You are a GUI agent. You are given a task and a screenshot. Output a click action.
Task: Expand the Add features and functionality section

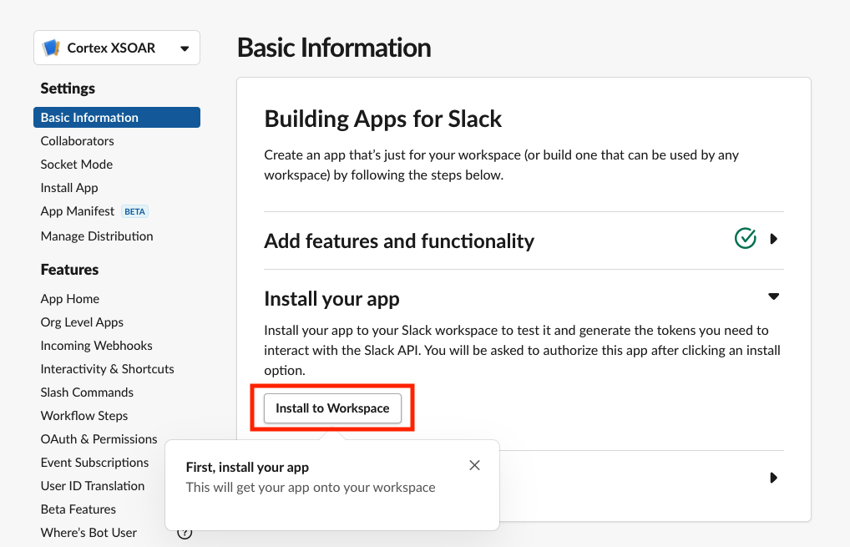[773, 239]
